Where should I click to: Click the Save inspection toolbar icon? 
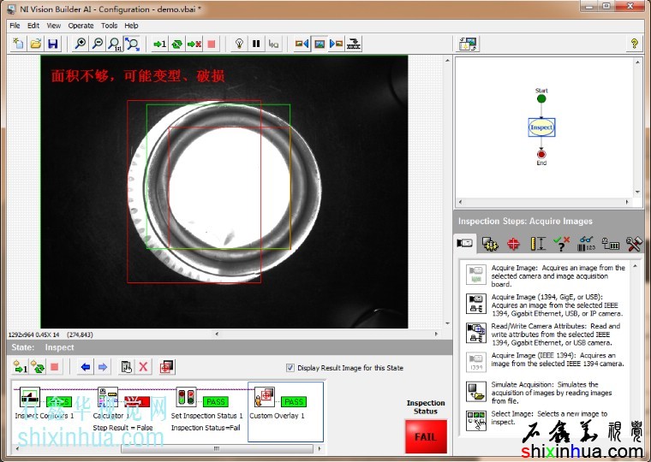53,44
